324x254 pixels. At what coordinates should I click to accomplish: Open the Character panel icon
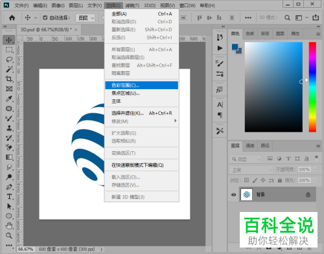(x=220, y=105)
